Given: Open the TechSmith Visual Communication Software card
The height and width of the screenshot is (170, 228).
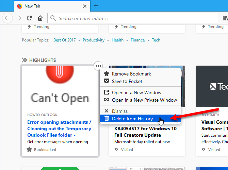Looking at the screenshot, I should 212,111.
